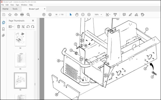The width and height of the screenshot is (161, 100).
Task: Click the thumbnails panel scrollbar handle
Action: [35, 84]
